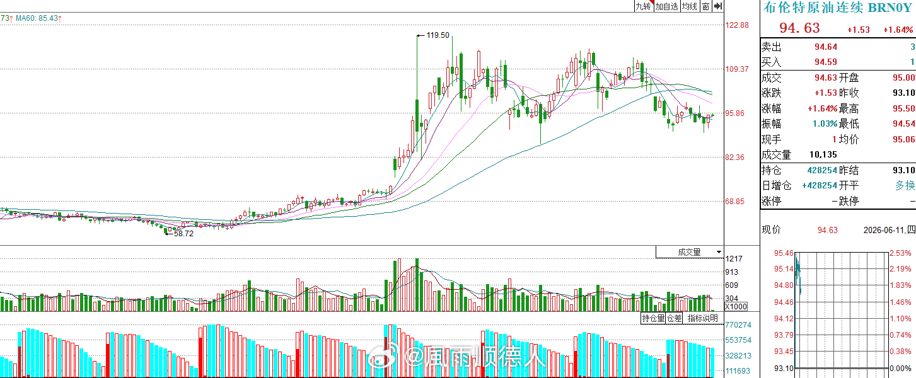The image size is (916, 378).
Task: Toggle the 九转 indicator button
Action: pyautogui.click(x=642, y=6)
